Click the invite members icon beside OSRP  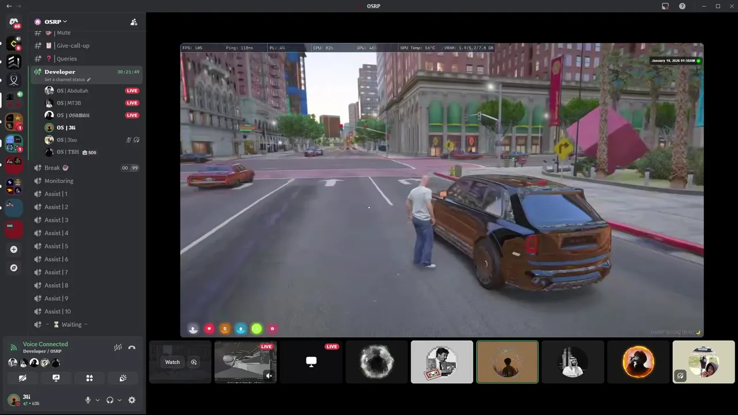[x=134, y=22]
